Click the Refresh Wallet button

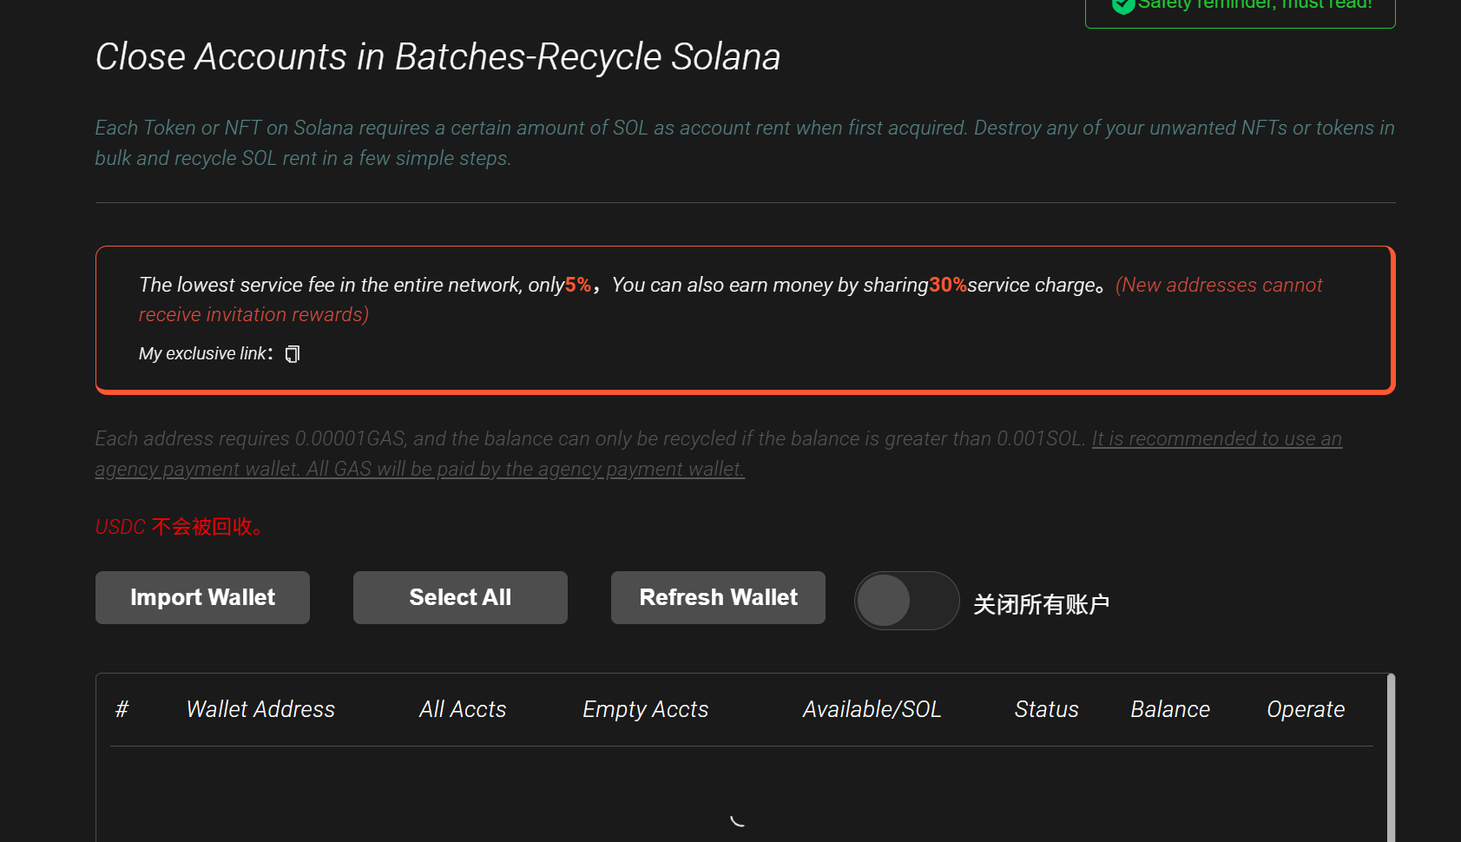click(x=717, y=597)
